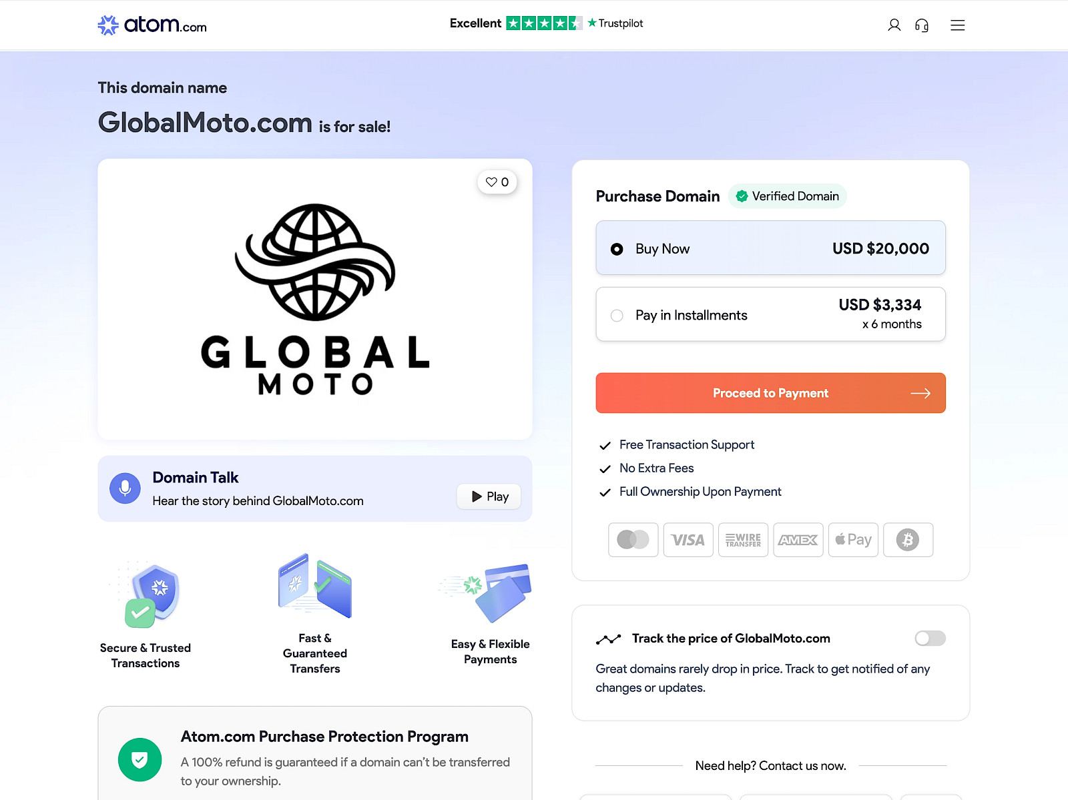Enable price tracking for GlobalMoto.com

pos(930,639)
